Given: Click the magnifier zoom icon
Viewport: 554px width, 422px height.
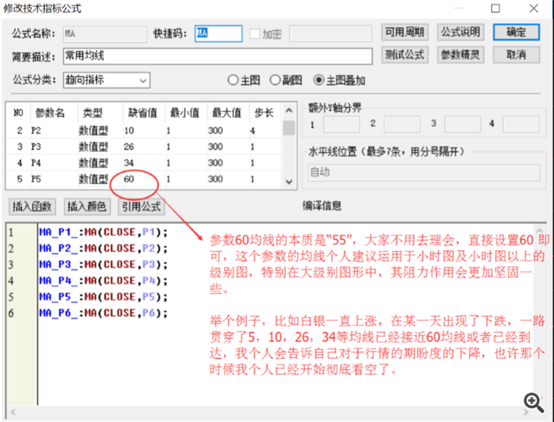Looking at the screenshot, I should 533,402.
